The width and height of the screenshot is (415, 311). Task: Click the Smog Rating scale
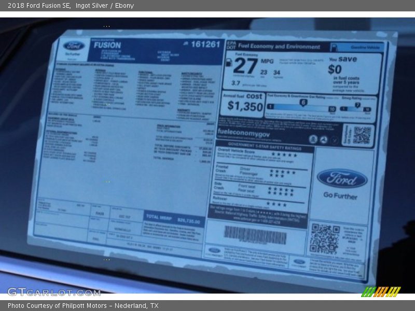pos(355,107)
